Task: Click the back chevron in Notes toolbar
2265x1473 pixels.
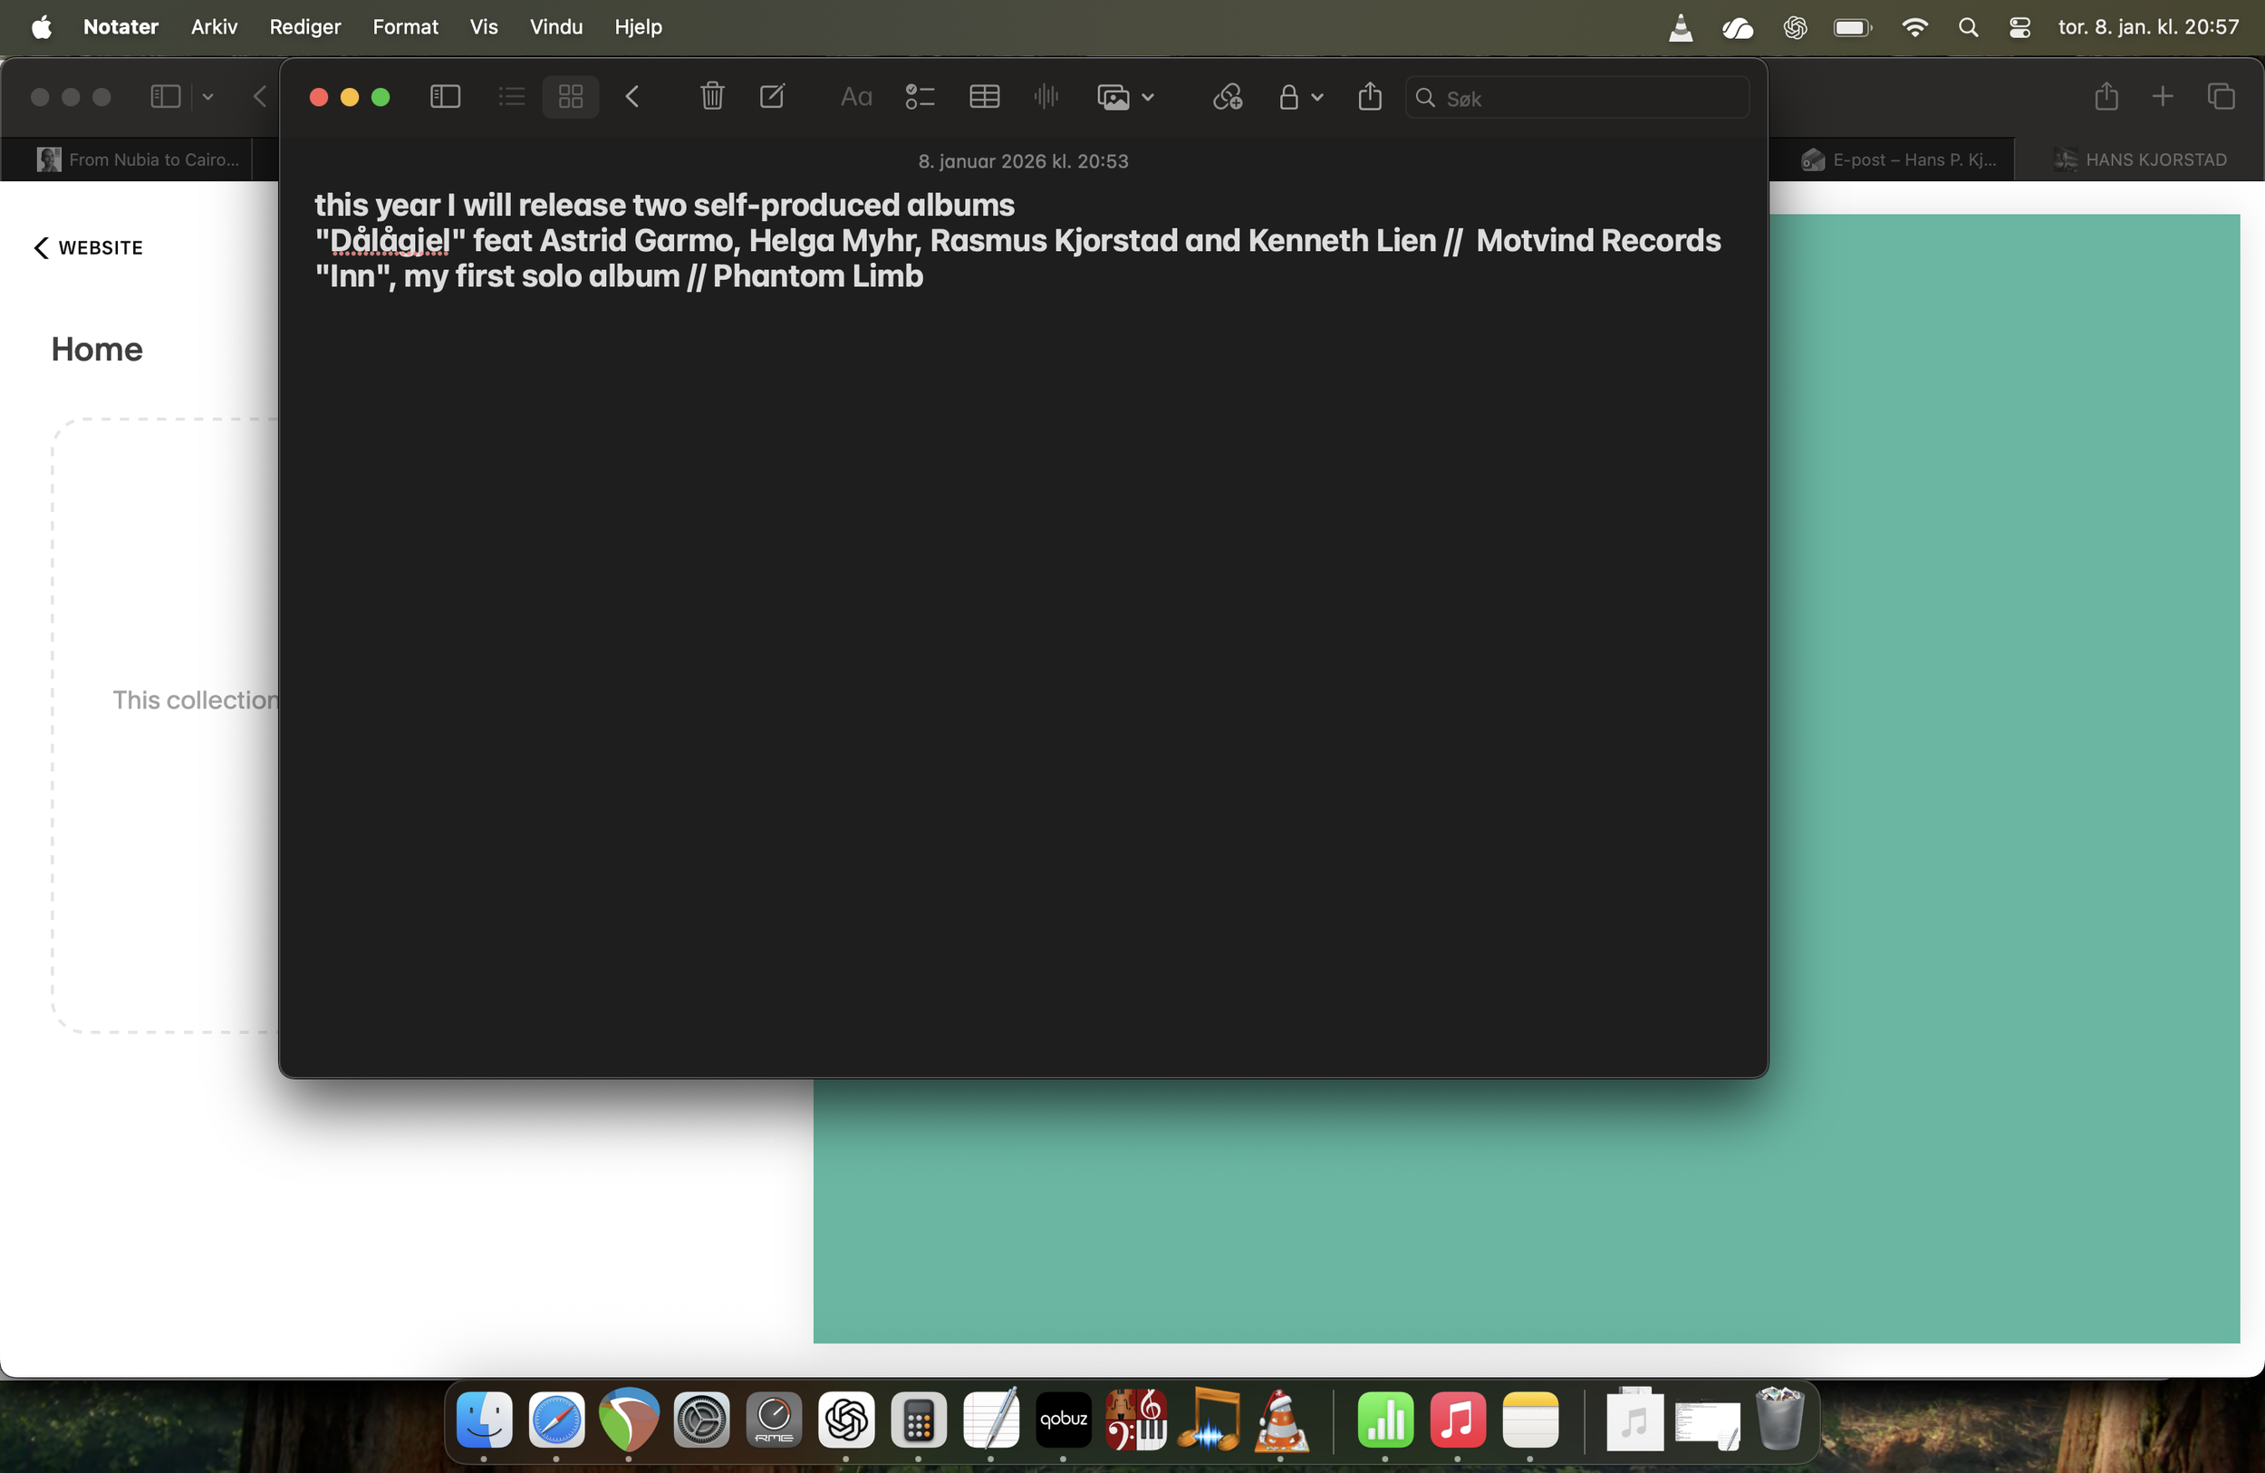Action: pos(631,97)
